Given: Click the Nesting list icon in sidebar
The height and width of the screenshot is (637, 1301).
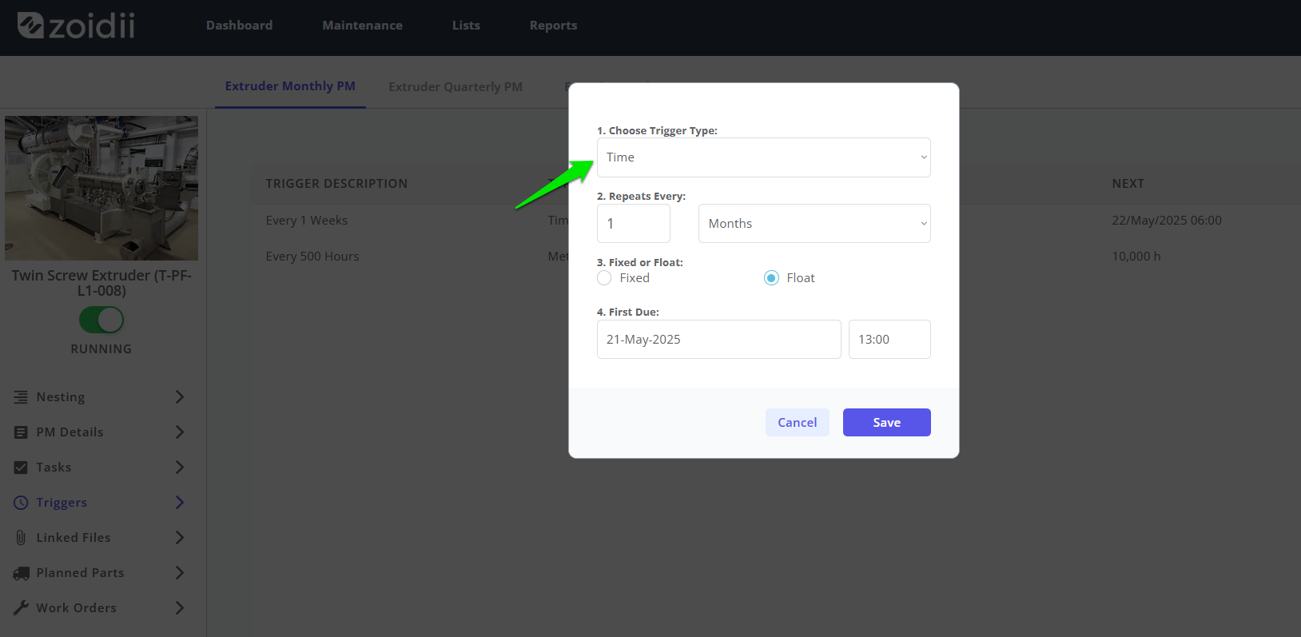Looking at the screenshot, I should (x=21, y=397).
